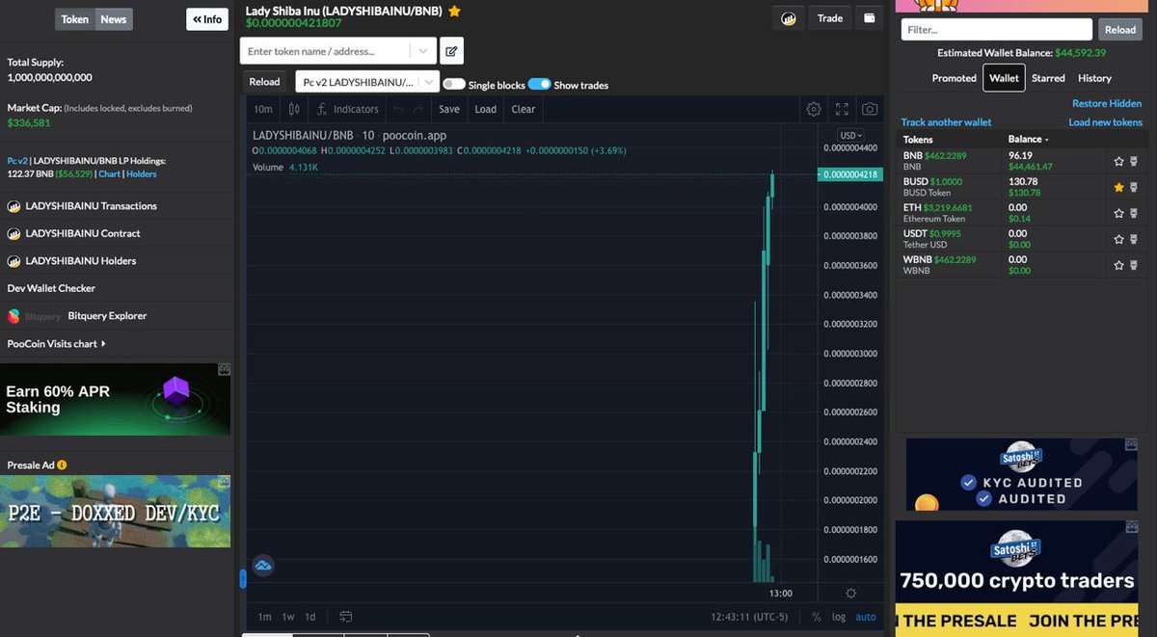Collapse the Info side panel
The height and width of the screenshot is (637, 1157).
[x=207, y=18]
